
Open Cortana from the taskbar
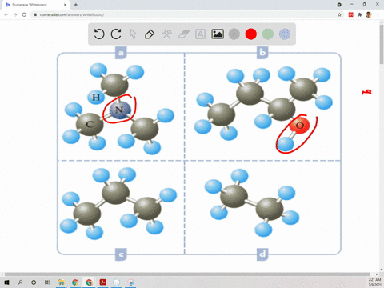(x=34, y=282)
